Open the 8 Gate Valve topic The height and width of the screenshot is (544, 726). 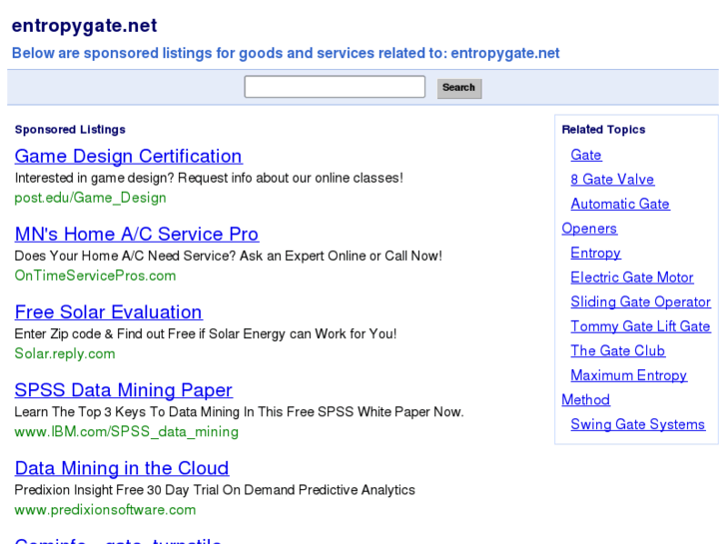(x=612, y=180)
